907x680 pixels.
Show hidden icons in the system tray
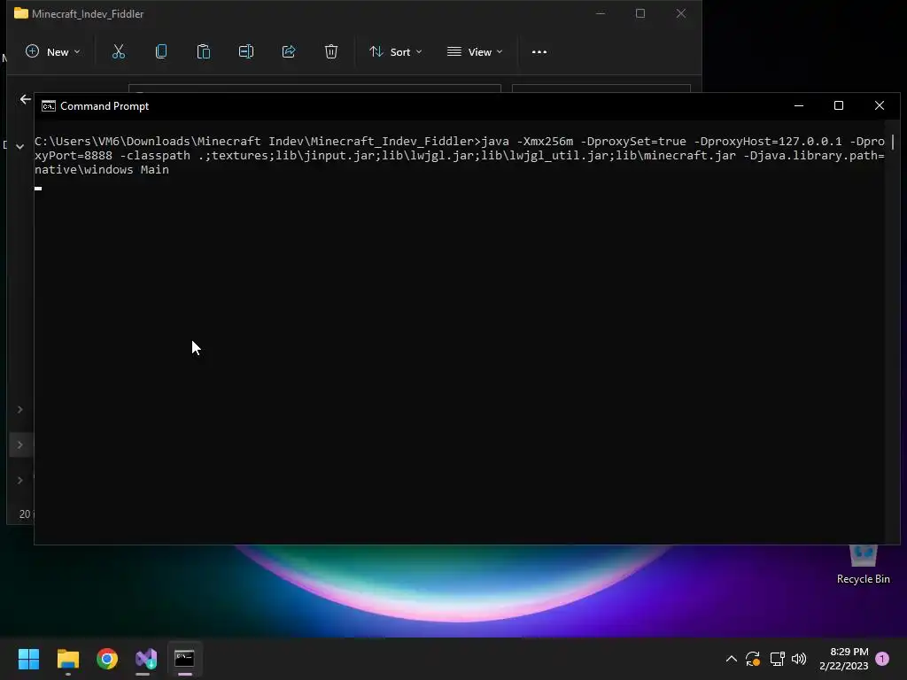tap(731, 659)
